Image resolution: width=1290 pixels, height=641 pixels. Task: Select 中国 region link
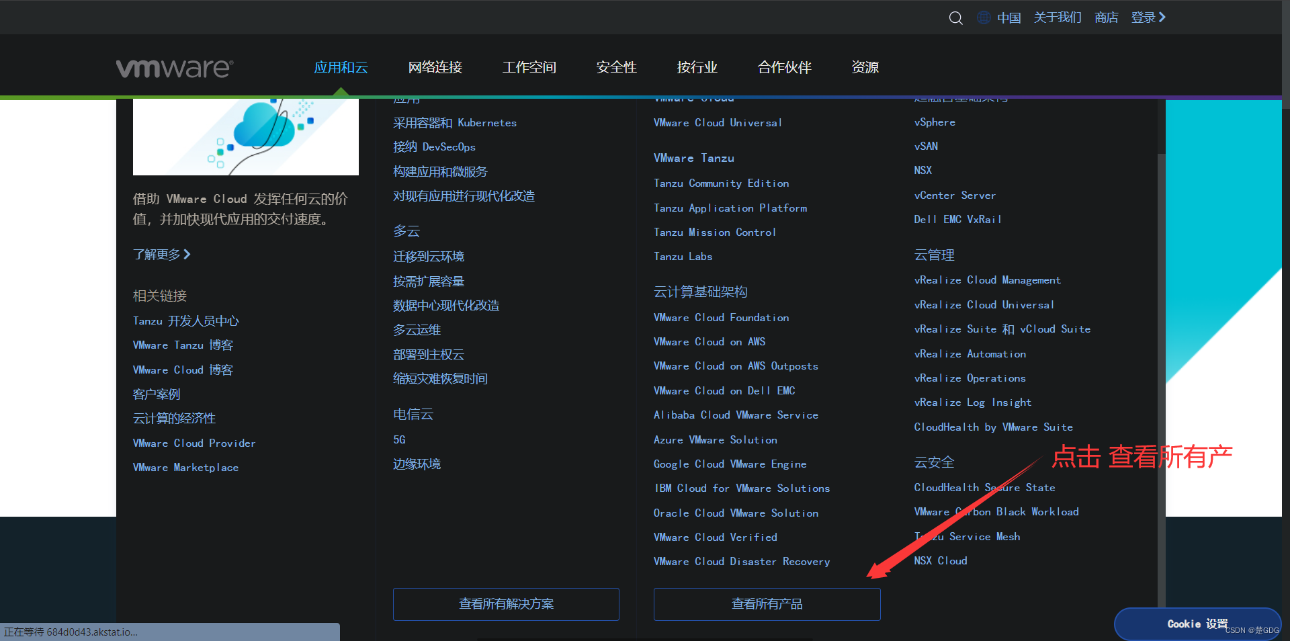[x=1009, y=17]
